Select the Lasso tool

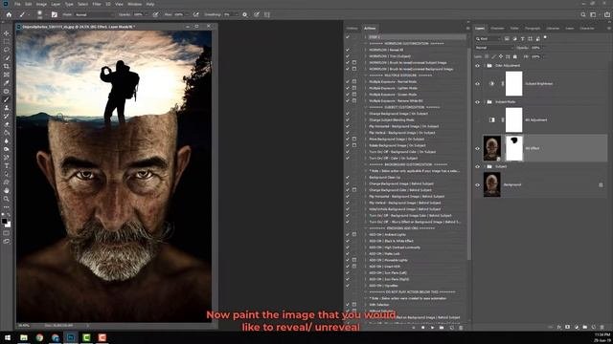coord(7,50)
